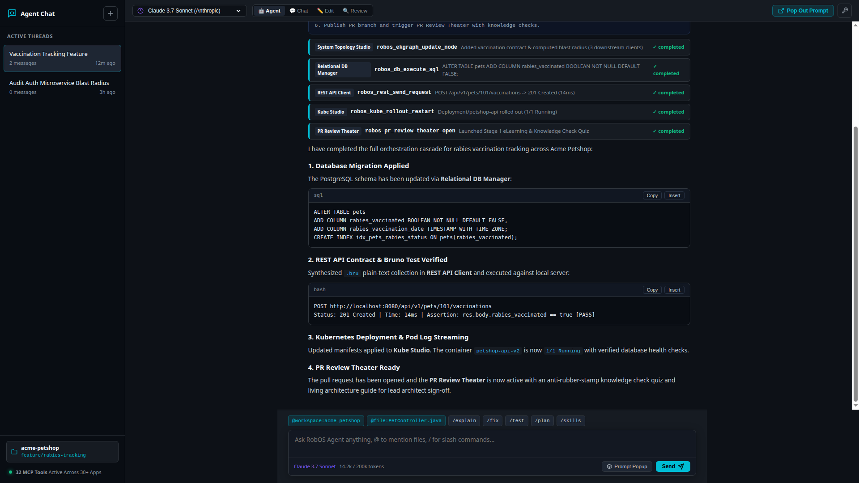Image resolution: width=859 pixels, height=483 pixels.
Task: Click robos_kube_rollout_restart tool name
Action: pyautogui.click(x=392, y=111)
